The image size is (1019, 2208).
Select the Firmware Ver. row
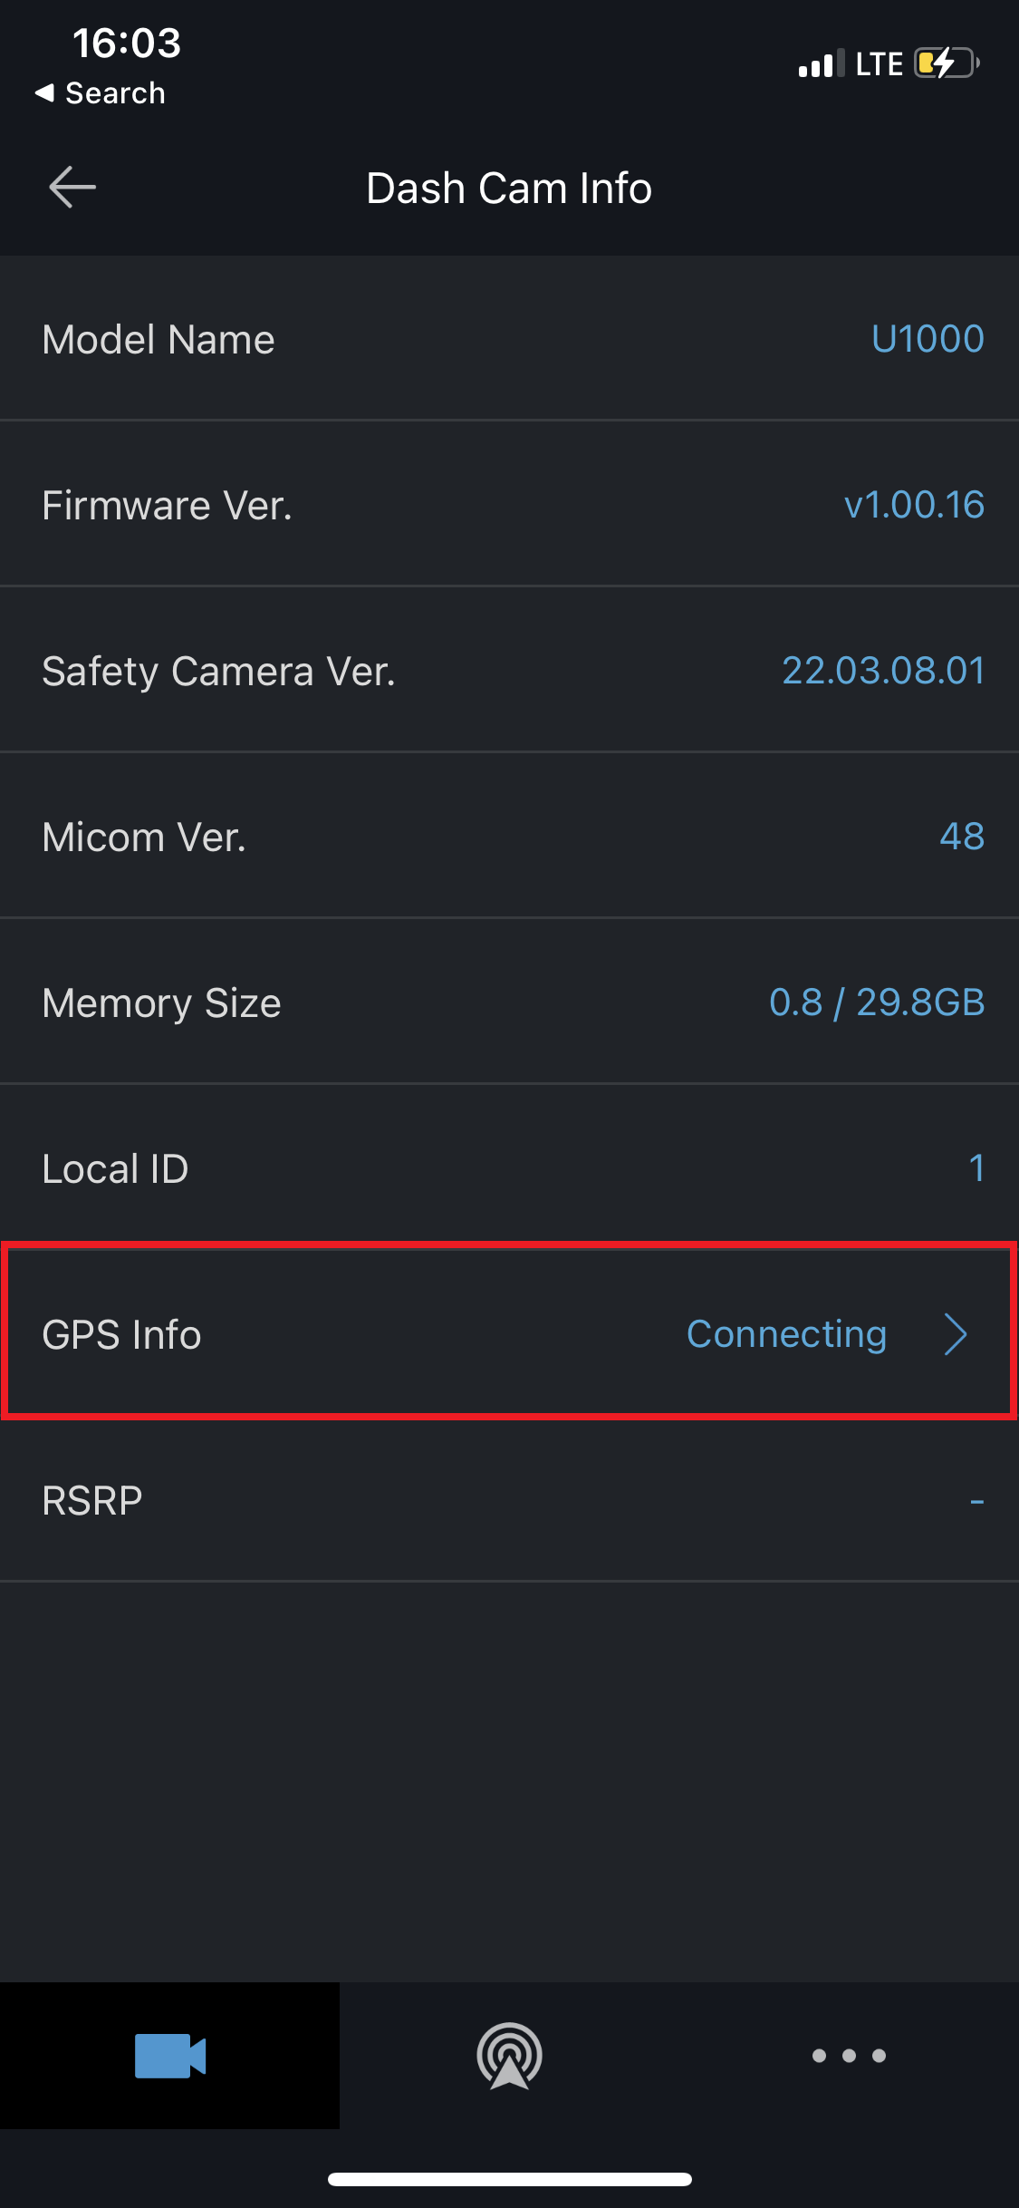click(509, 504)
